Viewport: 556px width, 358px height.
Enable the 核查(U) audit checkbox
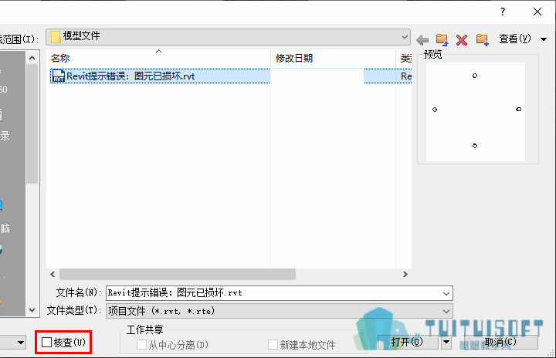tap(47, 342)
